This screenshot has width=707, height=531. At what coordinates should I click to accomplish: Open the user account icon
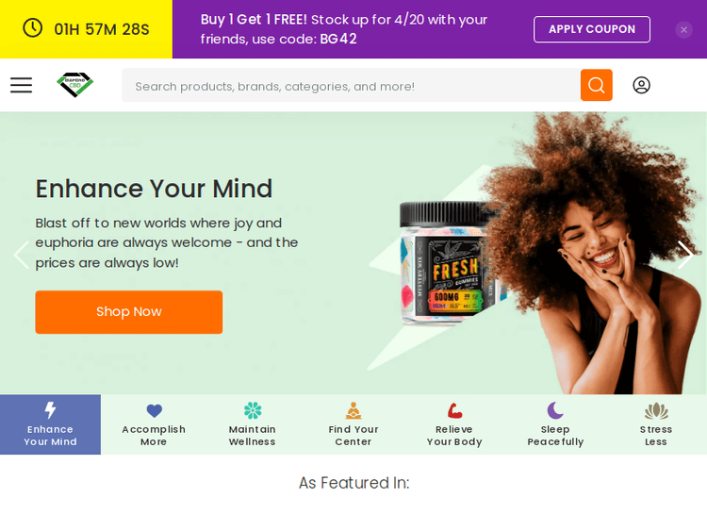tap(641, 85)
